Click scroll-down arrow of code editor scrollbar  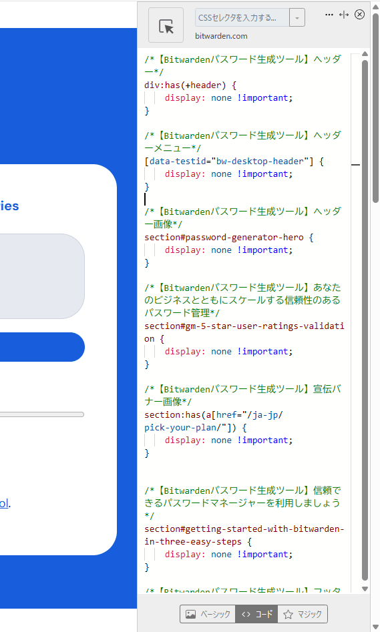click(365, 589)
